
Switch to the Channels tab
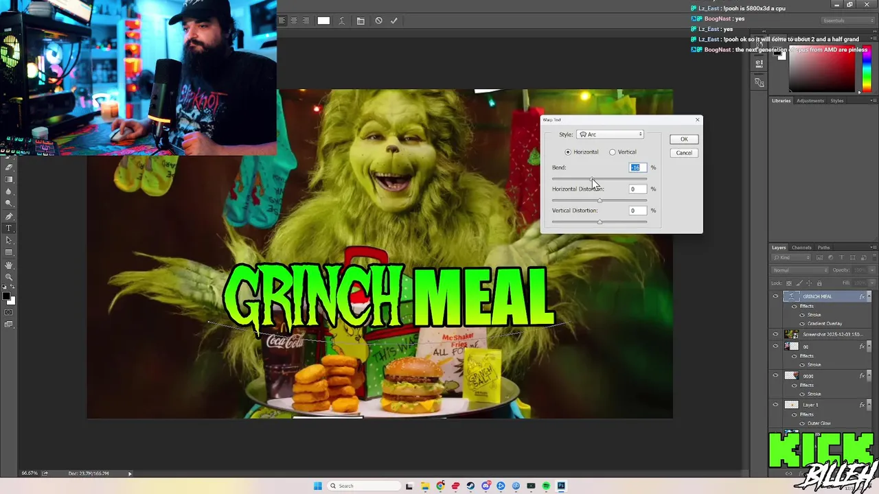coord(801,248)
